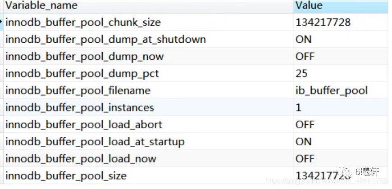The height and width of the screenshot is (189, 392).
Task: Click the Variable_name column header
Action: point(149,6)
